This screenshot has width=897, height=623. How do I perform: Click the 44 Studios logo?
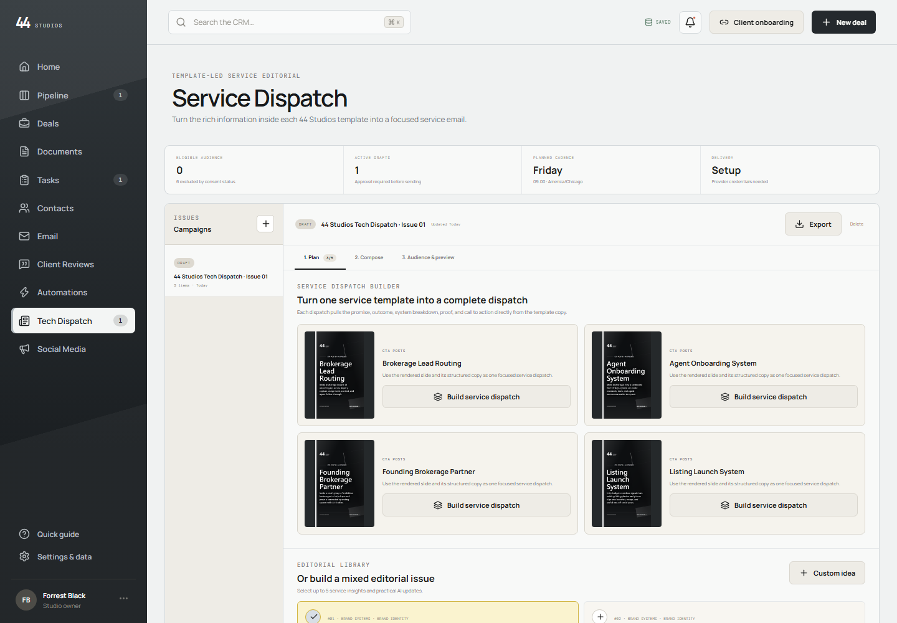pos(39,23)
